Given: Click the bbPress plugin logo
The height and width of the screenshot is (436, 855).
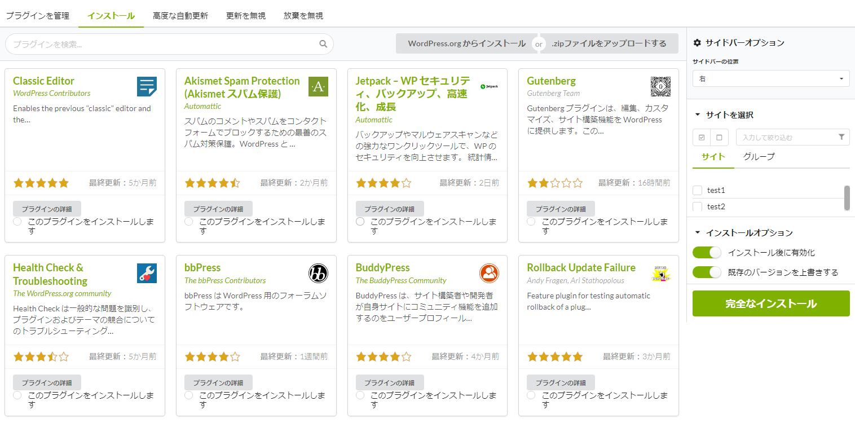Looking at the screenshot, I should coord(318,274).
